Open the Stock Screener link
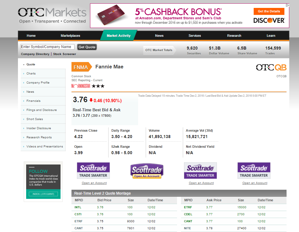The width and height of the screenshot is (299, 232). 64,54
